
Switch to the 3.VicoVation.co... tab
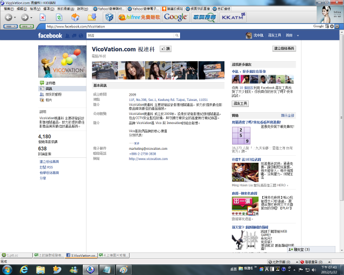coord(81,255)
